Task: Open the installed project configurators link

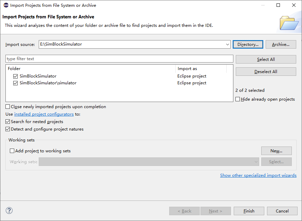Action: tap(44, 114)
